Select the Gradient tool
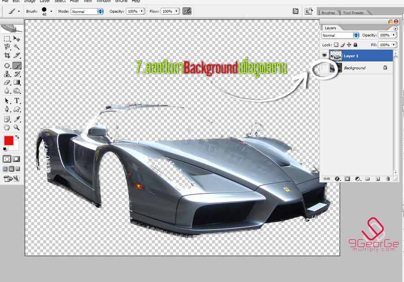The height and width of the screenshot is (282, 404). click(x=17, y=83)
